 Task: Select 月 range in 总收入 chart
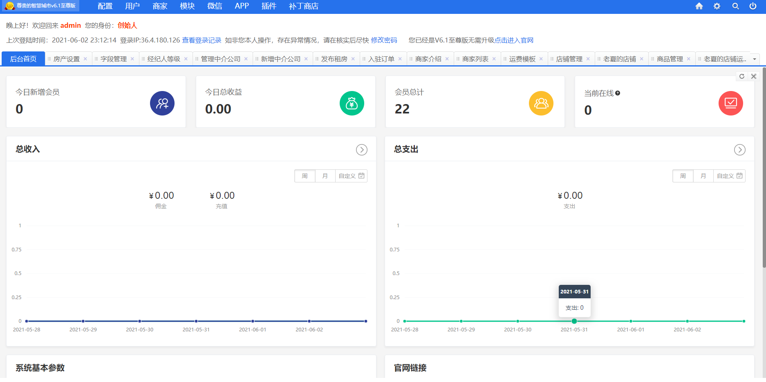click(325, 176)
